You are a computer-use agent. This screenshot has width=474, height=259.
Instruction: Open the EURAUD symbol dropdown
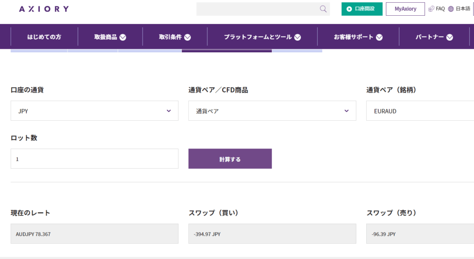tap(419, 111)
